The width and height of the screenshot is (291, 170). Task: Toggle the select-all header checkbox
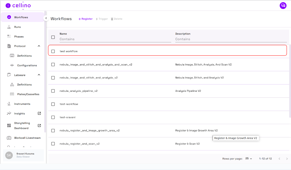[x=53, y=37]
